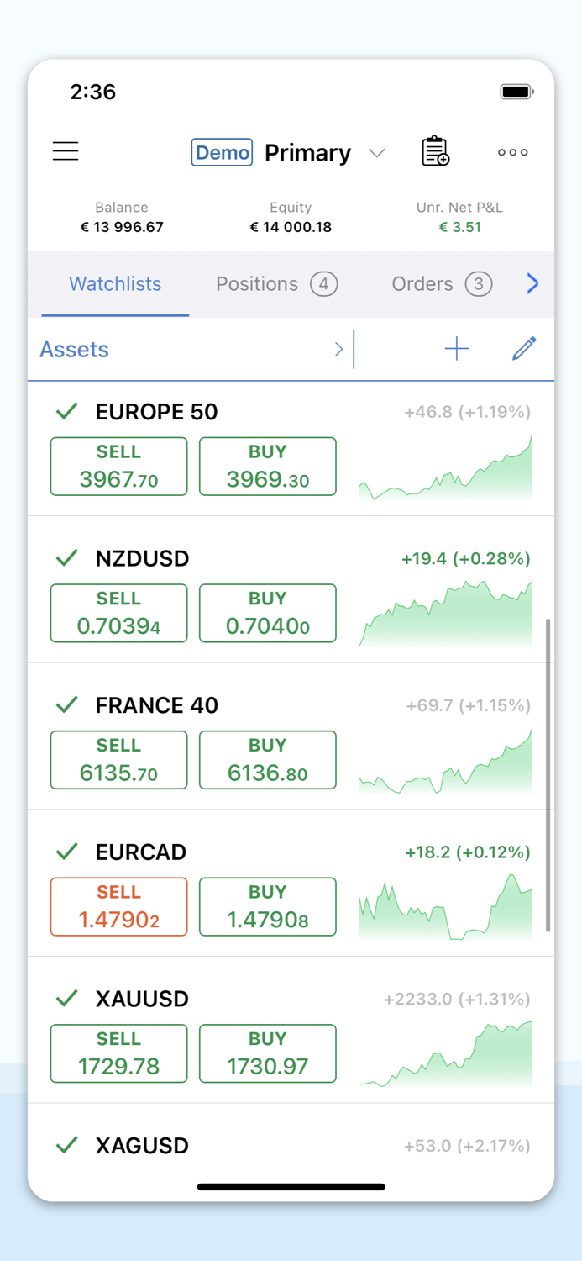
Task: Tap the checkmark next to XAUUSD
Action: (x=66, y=999)
